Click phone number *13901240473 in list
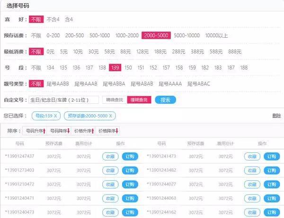 pos(19,212)
